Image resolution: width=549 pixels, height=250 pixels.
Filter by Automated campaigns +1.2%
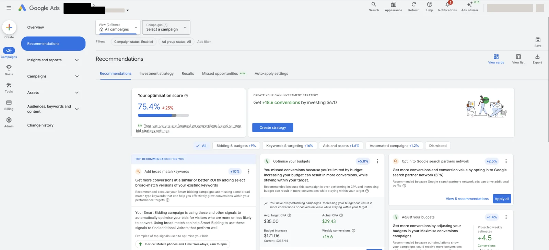pyautogui.click(x=394, y=146)
